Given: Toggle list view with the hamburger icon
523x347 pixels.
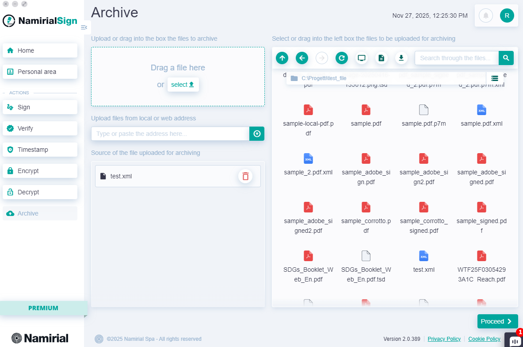Looking at the screenshot, I should click(494, 78).
